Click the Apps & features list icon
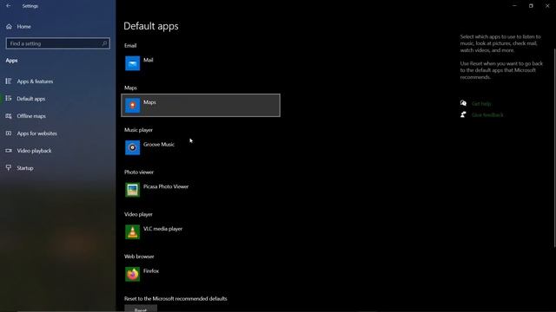This screenshot has width=556, height=312. coord(9,81)
